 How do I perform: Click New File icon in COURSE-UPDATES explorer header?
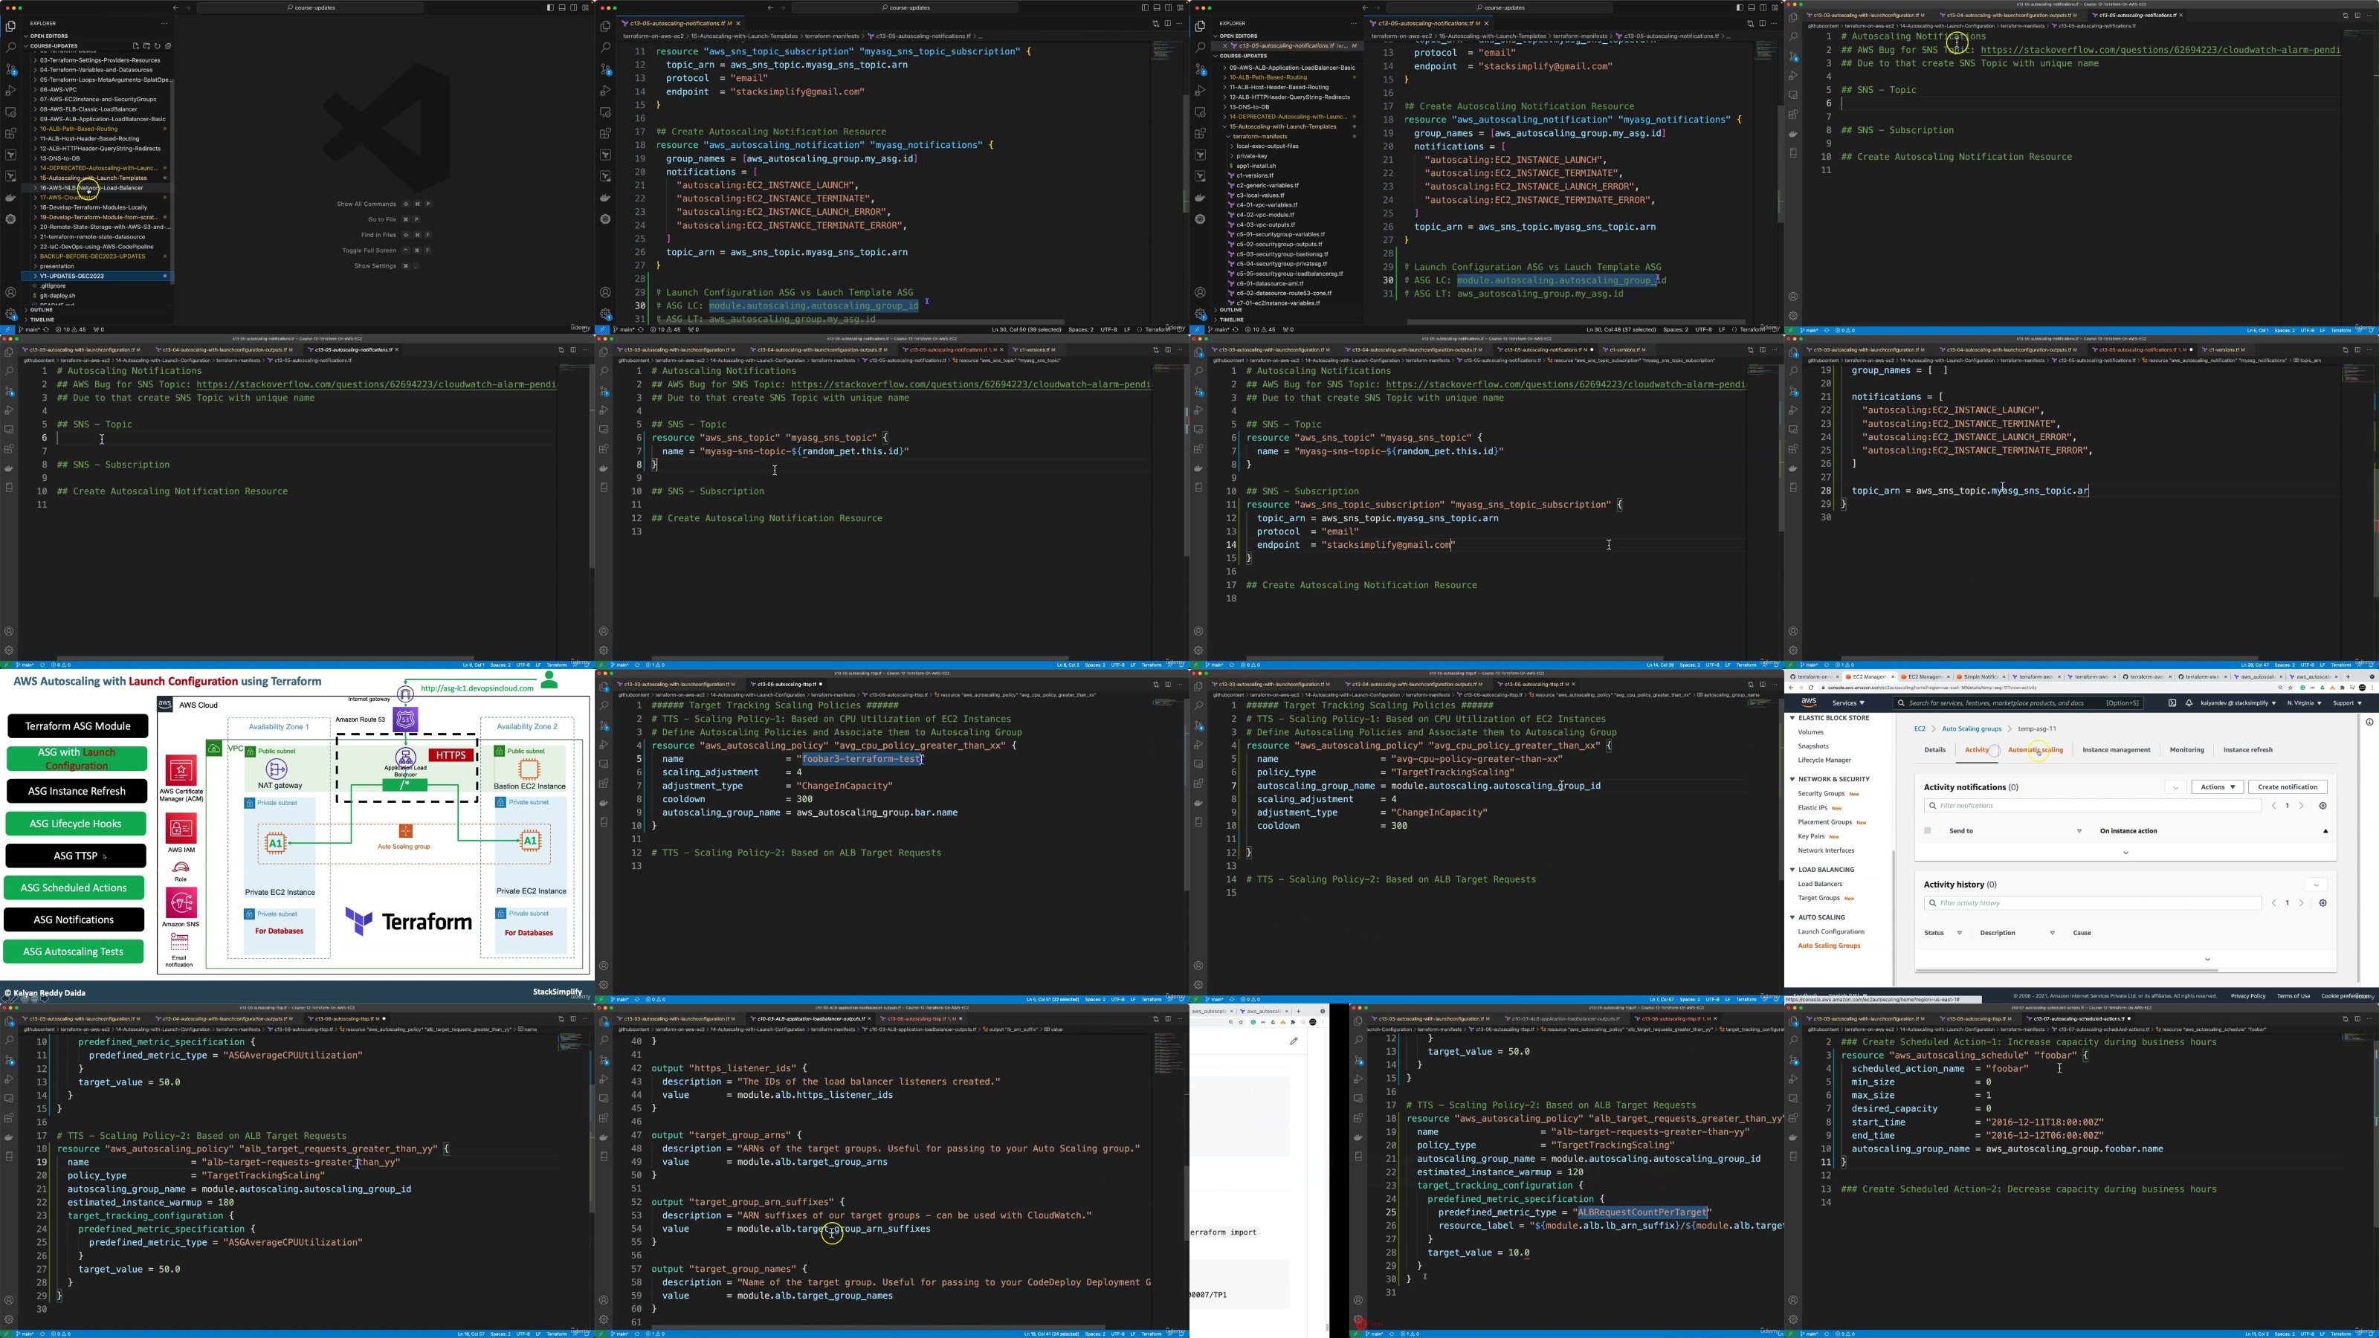point(136,45)
